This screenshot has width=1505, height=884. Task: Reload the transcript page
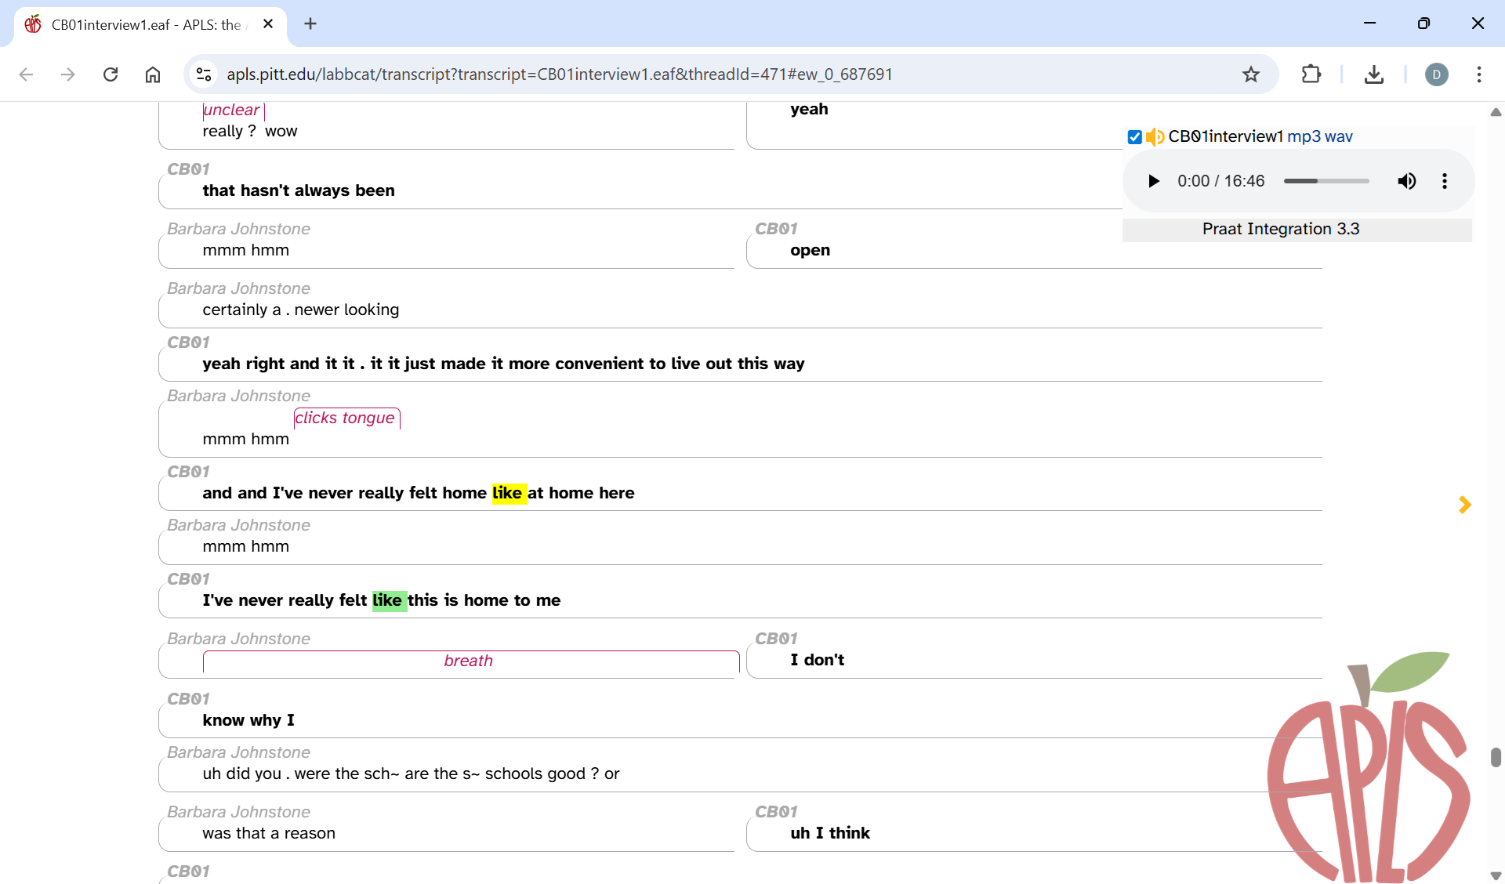pos(111,74)
